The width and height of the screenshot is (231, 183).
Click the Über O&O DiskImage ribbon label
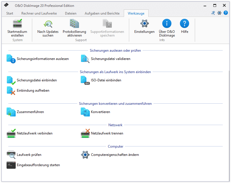[x=167, y=33]
